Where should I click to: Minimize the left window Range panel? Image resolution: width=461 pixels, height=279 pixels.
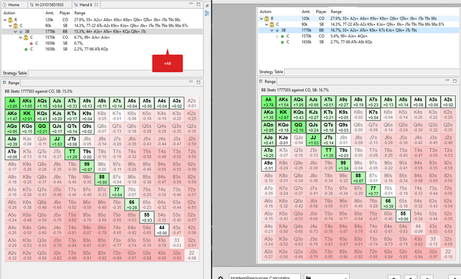[191, 82]
